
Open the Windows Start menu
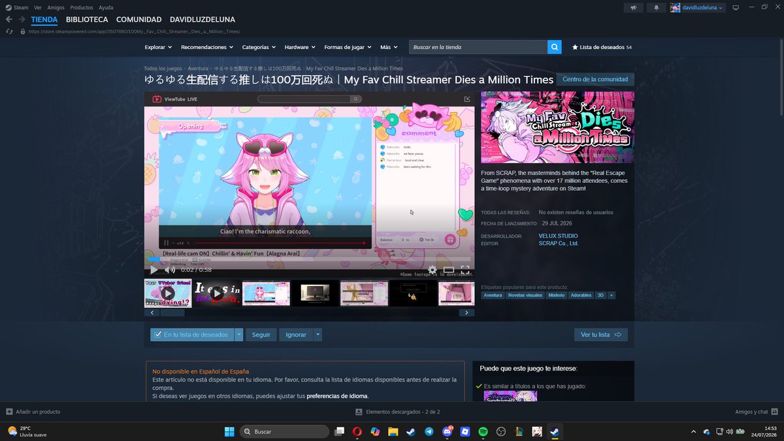[229, 431]
